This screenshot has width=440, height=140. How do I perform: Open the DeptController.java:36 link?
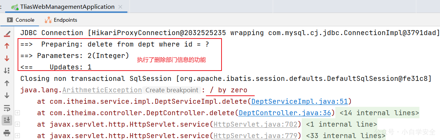click(x=285, y=113)
